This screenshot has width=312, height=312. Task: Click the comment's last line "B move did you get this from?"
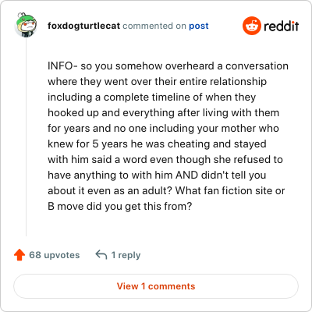point(120,207)
